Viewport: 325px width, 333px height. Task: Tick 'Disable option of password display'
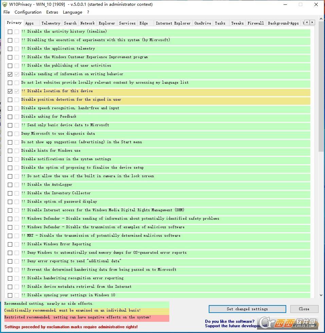click(10, 202)
